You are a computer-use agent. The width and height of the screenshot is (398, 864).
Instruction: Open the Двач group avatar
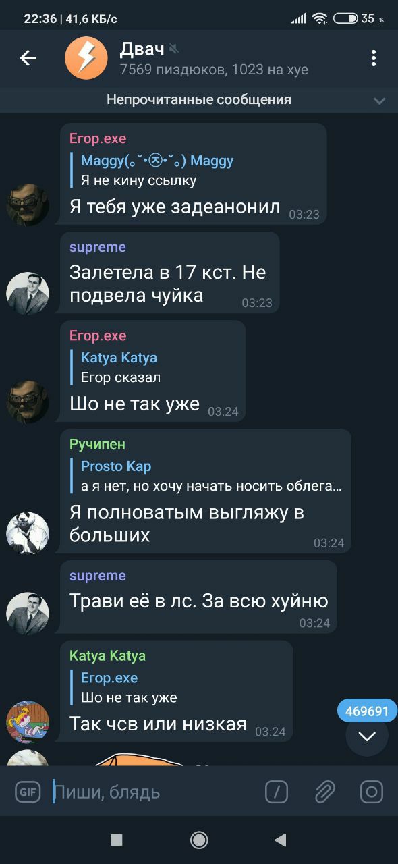pos(86,58)
